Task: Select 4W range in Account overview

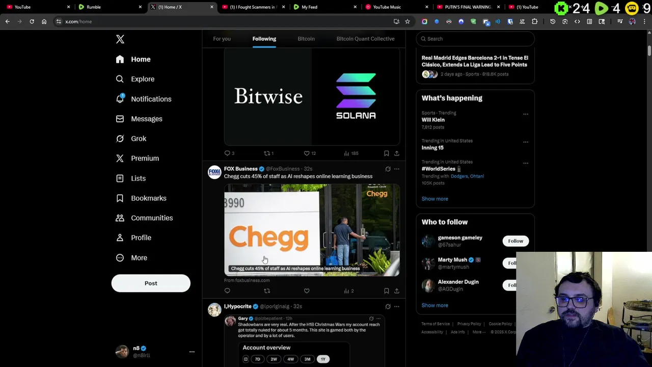Action: pyautogui.click(x=290, y=359)
